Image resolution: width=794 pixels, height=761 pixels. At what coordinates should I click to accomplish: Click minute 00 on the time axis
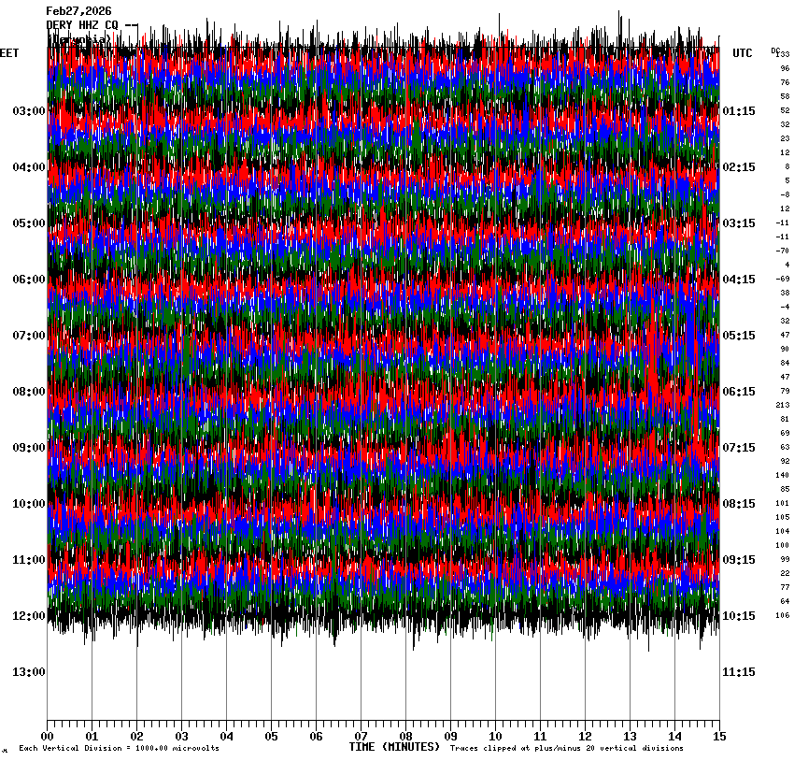[47, 736]
